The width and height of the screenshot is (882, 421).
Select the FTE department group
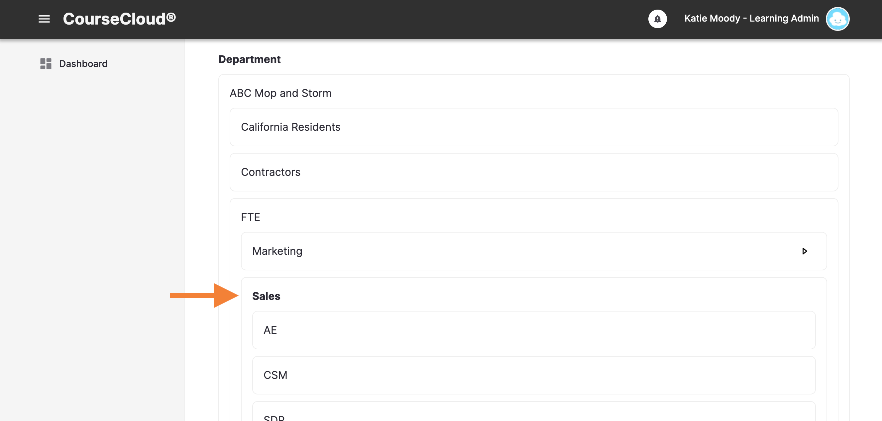(x=250, y=217)
